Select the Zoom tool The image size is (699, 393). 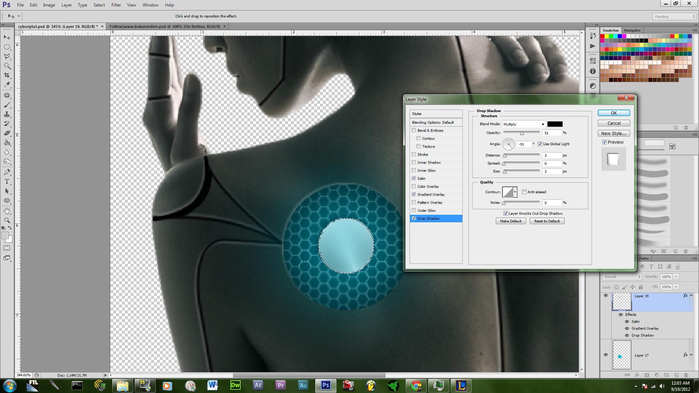(7, 221)
